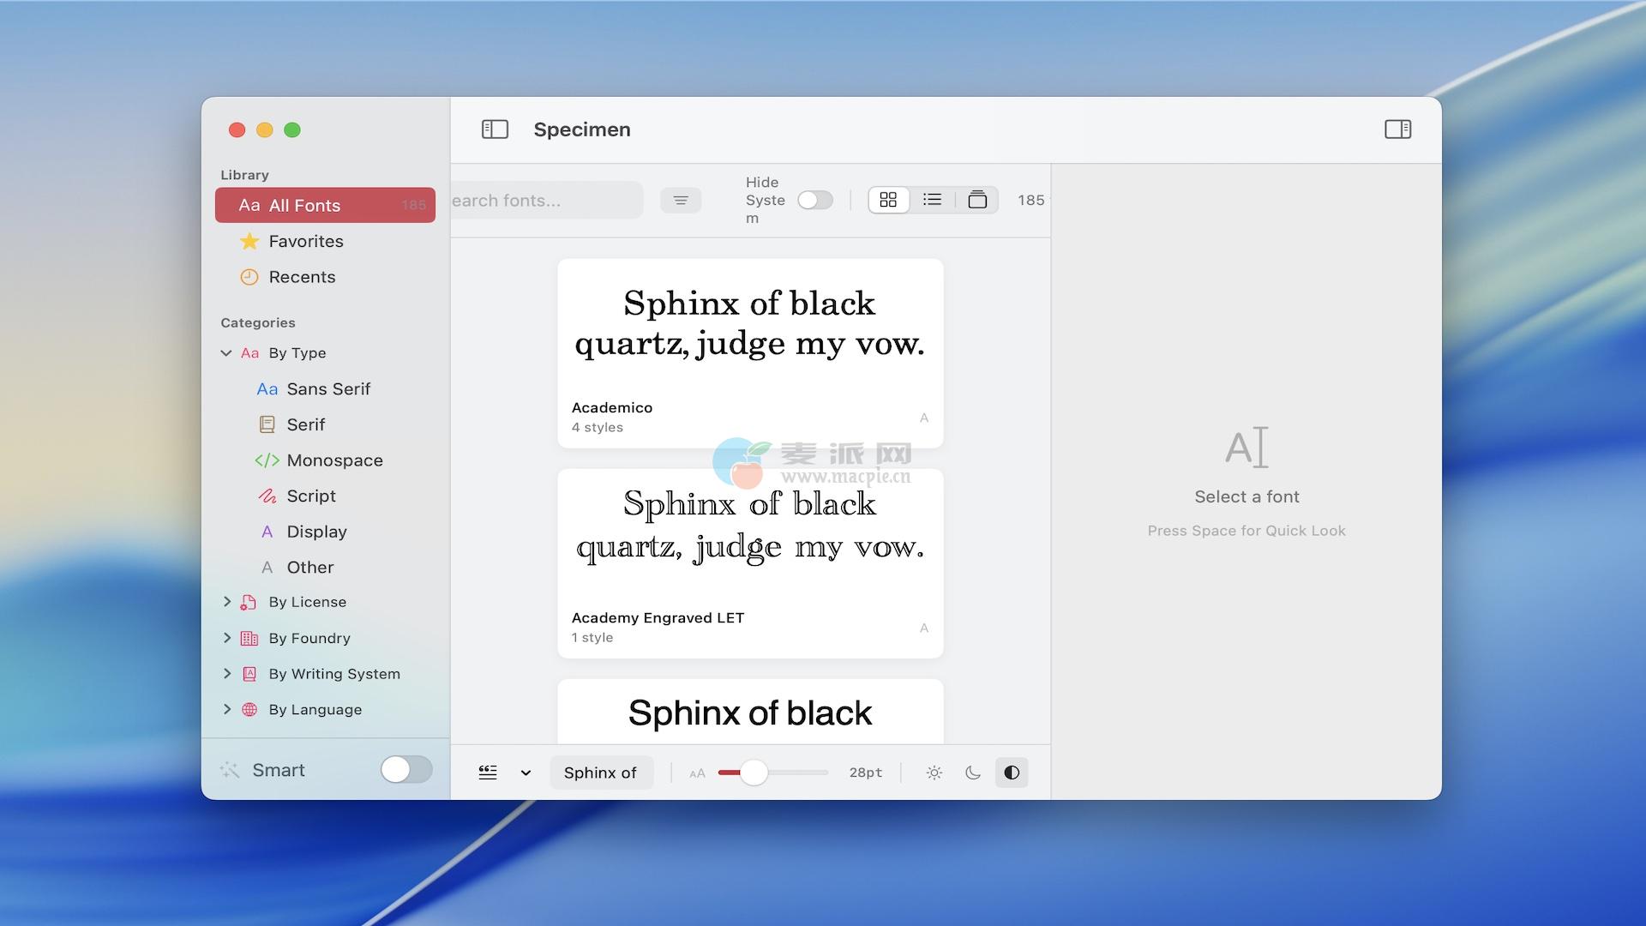The height and width of the screenshot is (926, 1646).
Task: Select the Academico font card
Action: pos(750,353)
